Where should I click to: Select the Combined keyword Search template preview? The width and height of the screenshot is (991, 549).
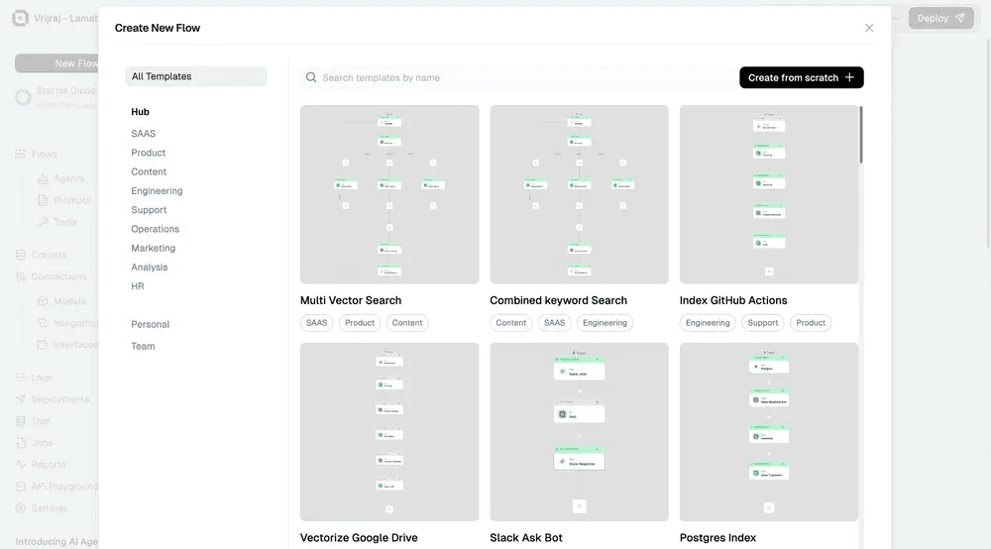[x=579, y=194]
